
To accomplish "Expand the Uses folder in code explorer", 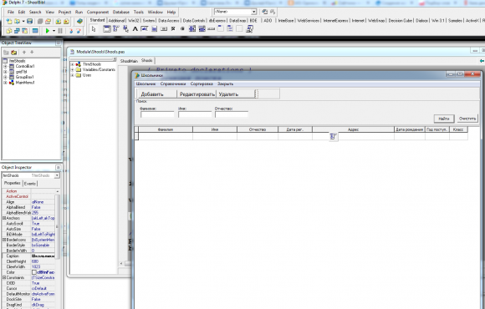I will coord(73,75).
